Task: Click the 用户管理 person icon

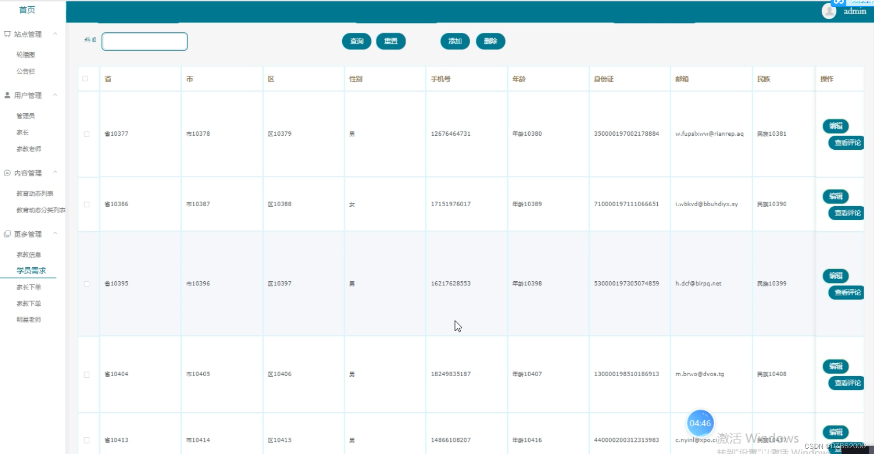Action: click(x=7, y=95)
